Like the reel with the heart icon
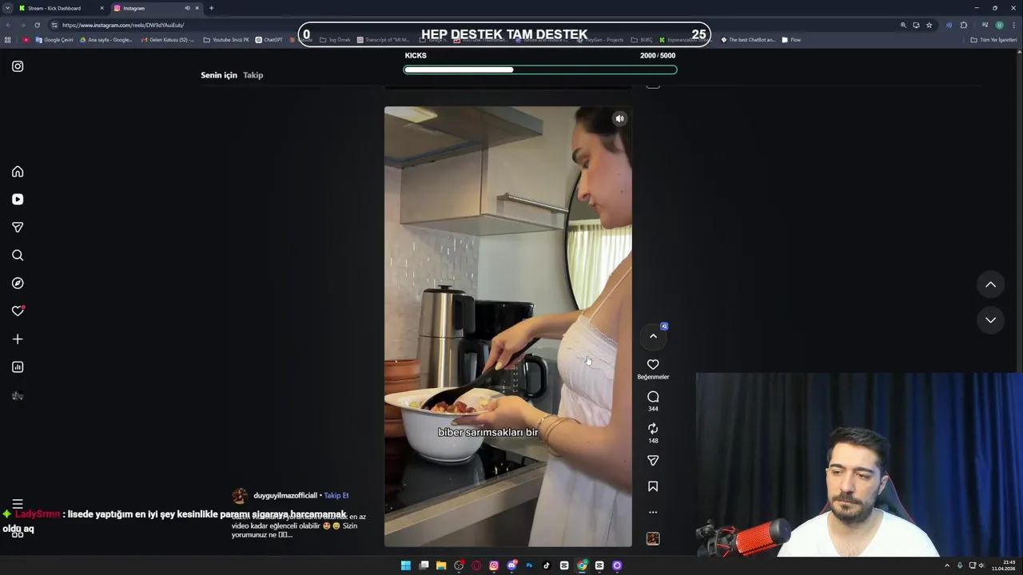Image resolution: width=1023 pixels, height=575 pixels. pos(653,365)
